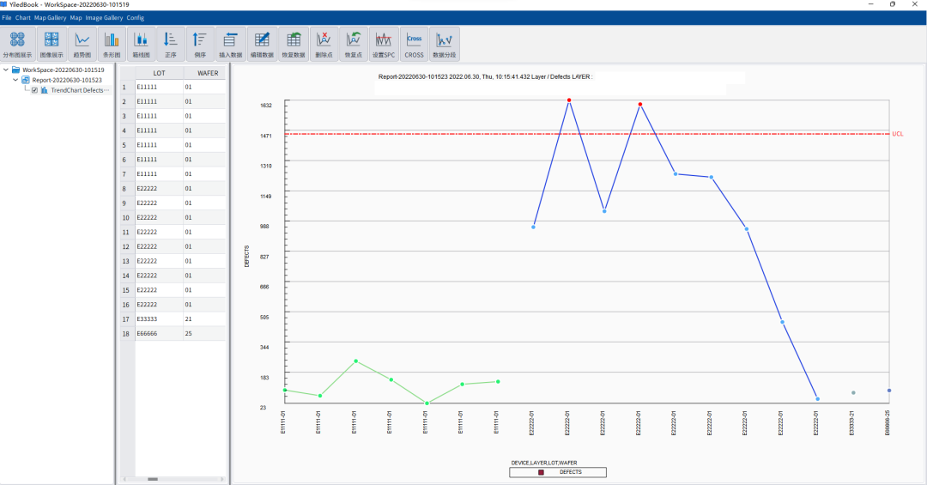Click the data table's horizontal scrollbar

coord(153,479)
